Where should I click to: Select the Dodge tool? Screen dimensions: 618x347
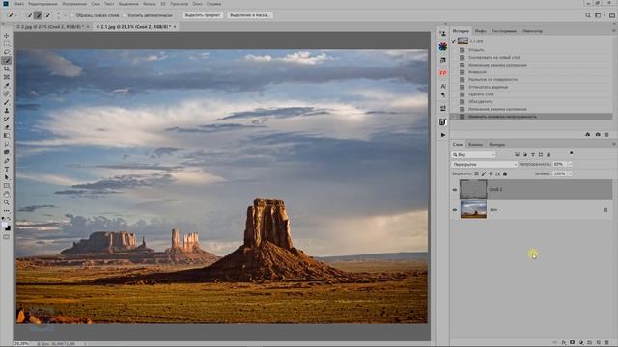coord(7,152)
